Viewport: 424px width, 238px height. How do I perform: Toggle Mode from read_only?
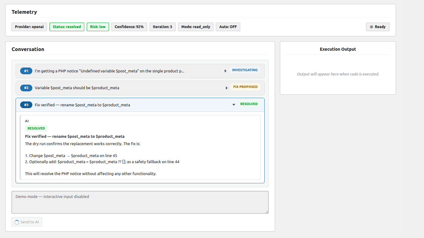195,27
